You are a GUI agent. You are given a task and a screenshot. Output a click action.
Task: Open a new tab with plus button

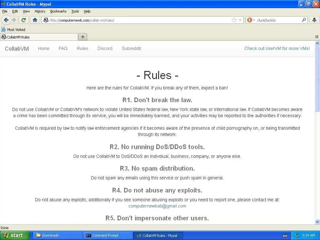tap(82, 37)
